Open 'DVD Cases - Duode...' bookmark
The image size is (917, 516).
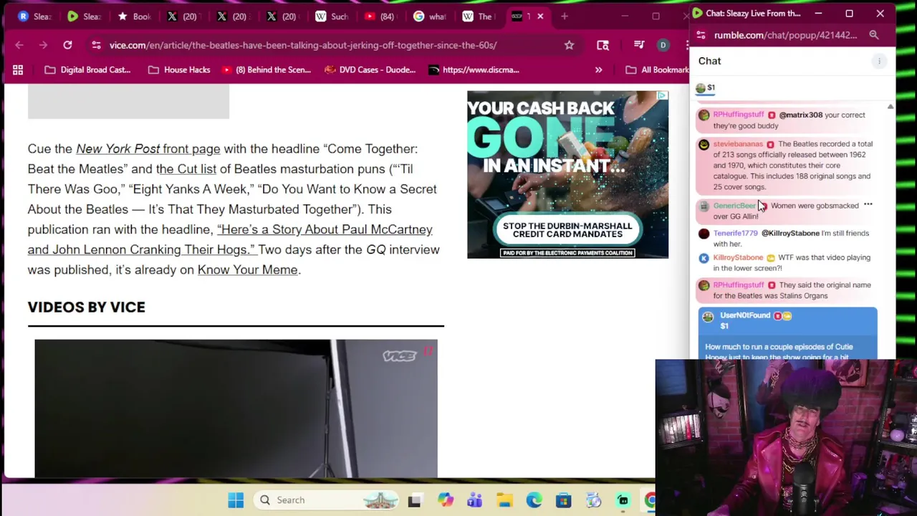[370, 70]
